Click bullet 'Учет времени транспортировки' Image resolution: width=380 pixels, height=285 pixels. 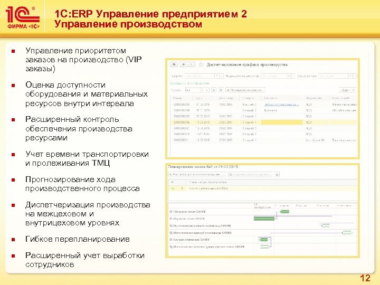point(87,154)
